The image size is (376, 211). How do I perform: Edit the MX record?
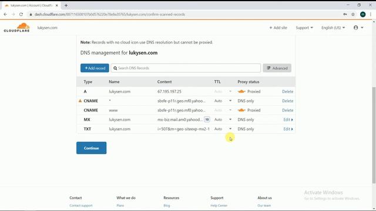pos(288,120)
